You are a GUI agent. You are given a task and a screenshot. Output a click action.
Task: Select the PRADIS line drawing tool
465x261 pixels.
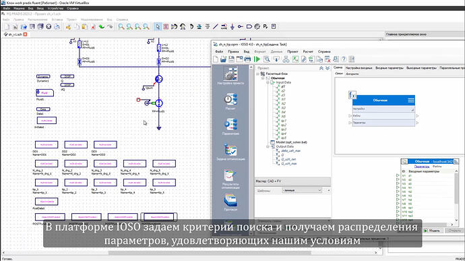tap(216, 27)
